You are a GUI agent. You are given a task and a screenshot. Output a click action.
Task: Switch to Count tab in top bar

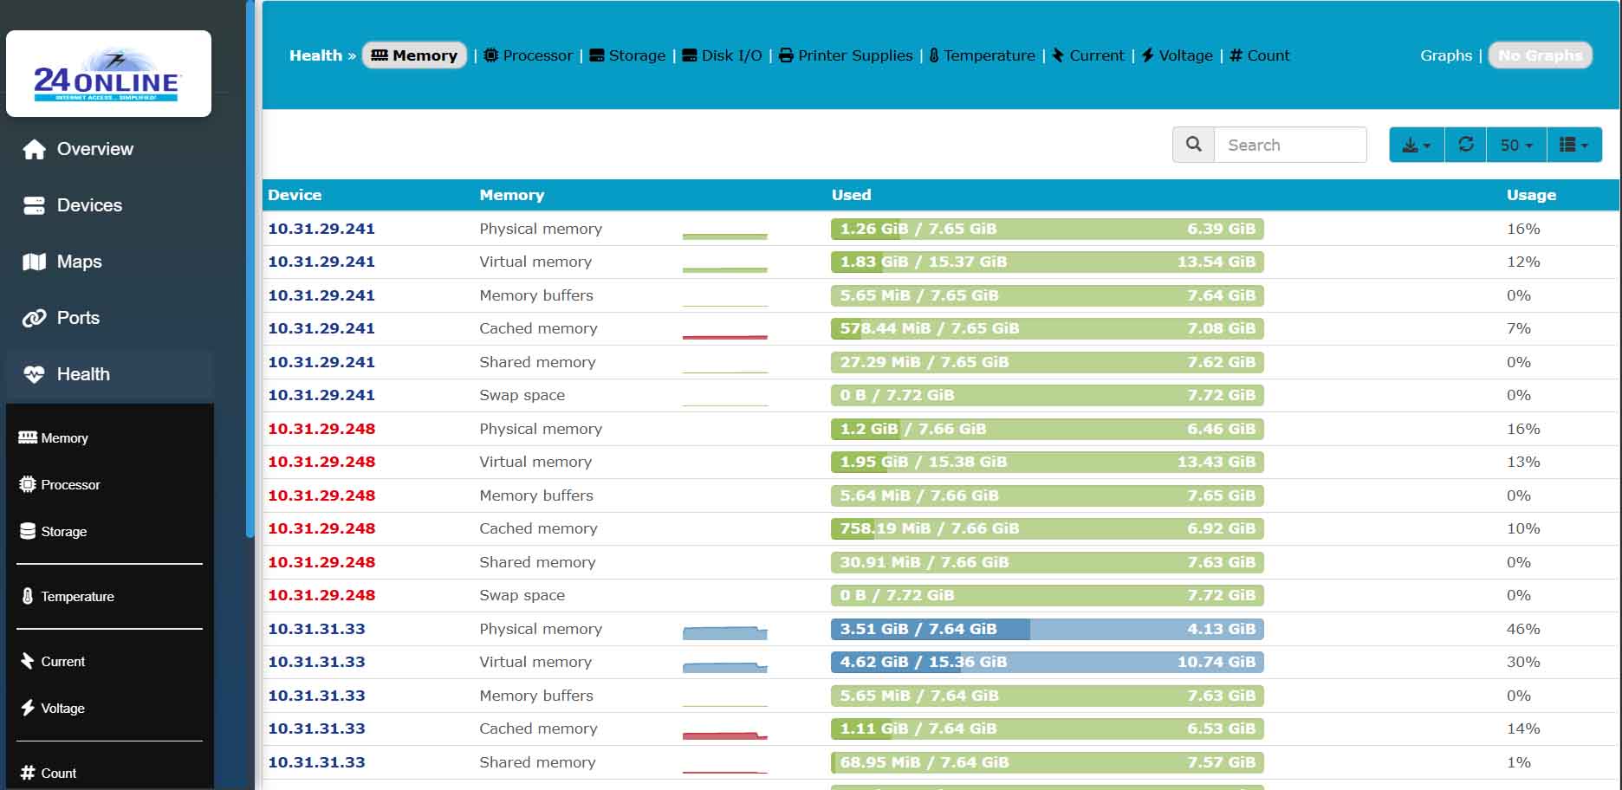pyautogui.click(x=1260, y=55)
